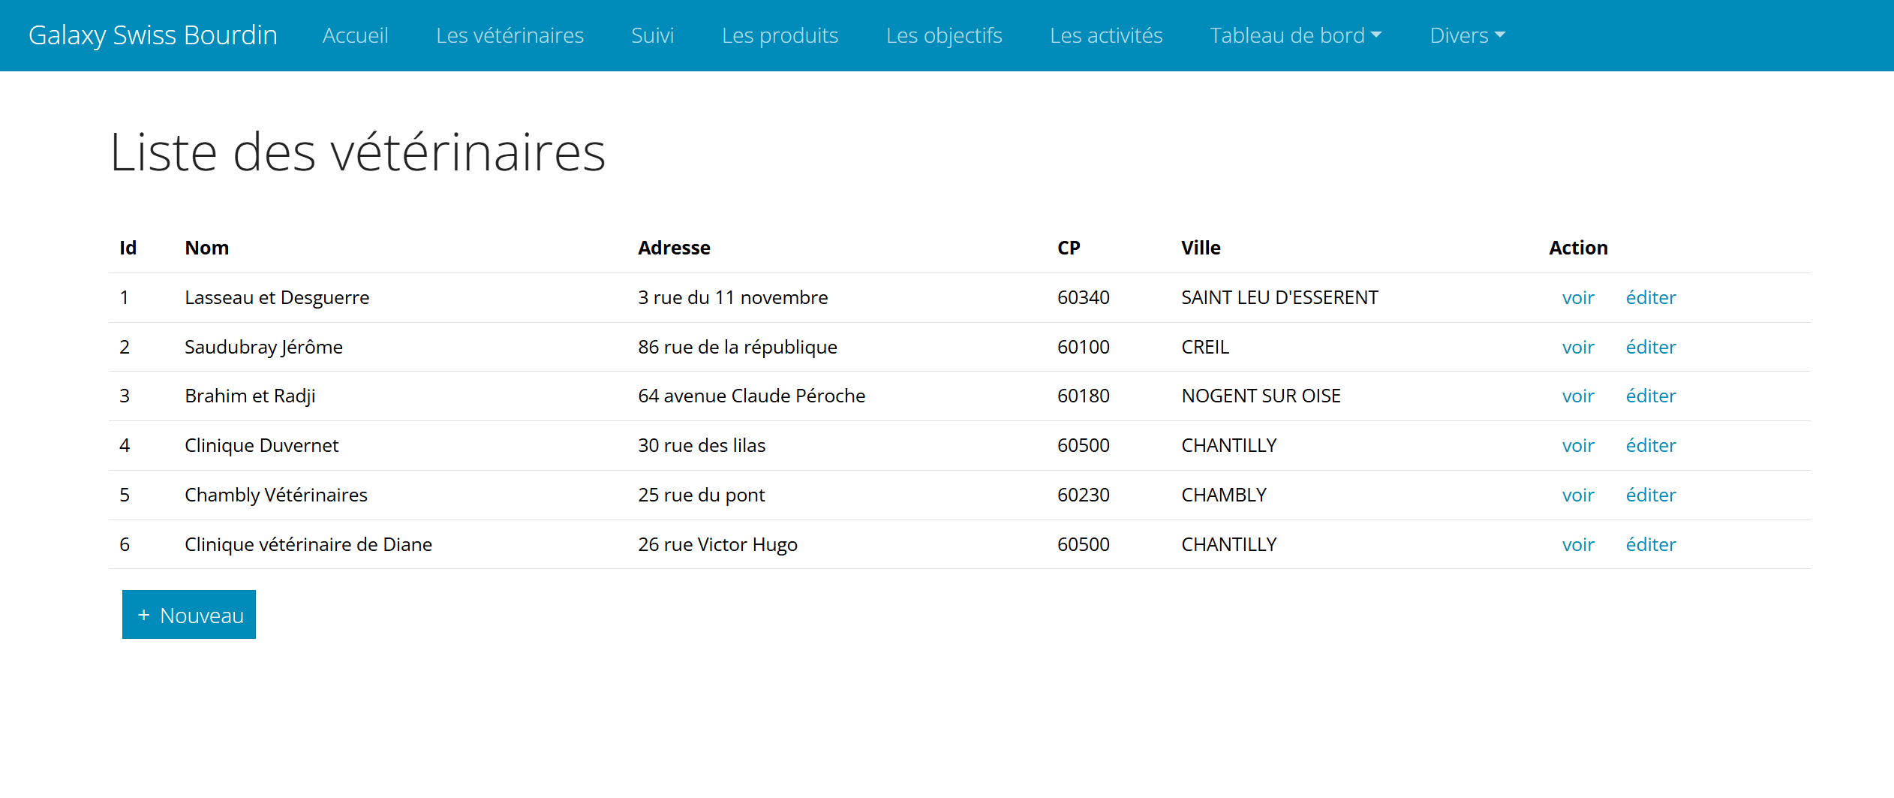Click the Galaxy Swiss Bourdin brand link

[153, 35]
